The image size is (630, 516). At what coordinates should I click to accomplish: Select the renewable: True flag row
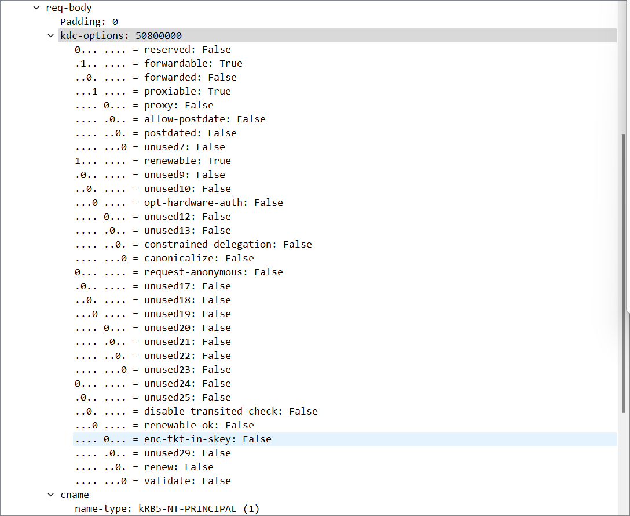(x=152, y=161)
